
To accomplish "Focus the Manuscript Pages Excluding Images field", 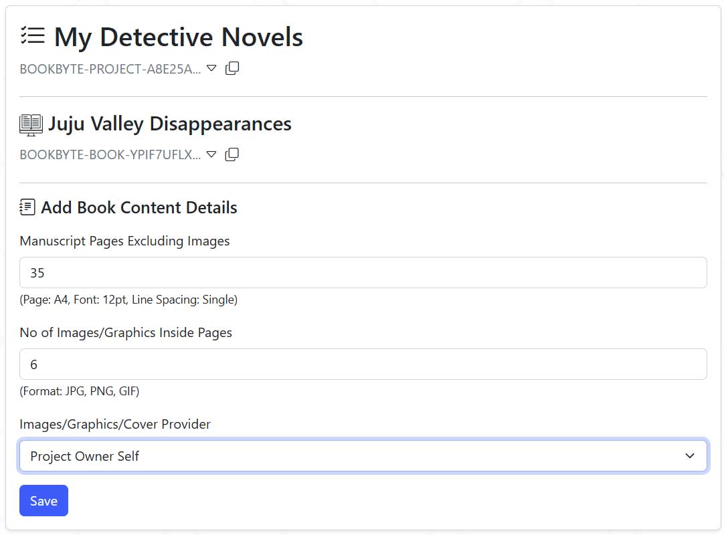I will pyautogui.click(x=363, y=273).
